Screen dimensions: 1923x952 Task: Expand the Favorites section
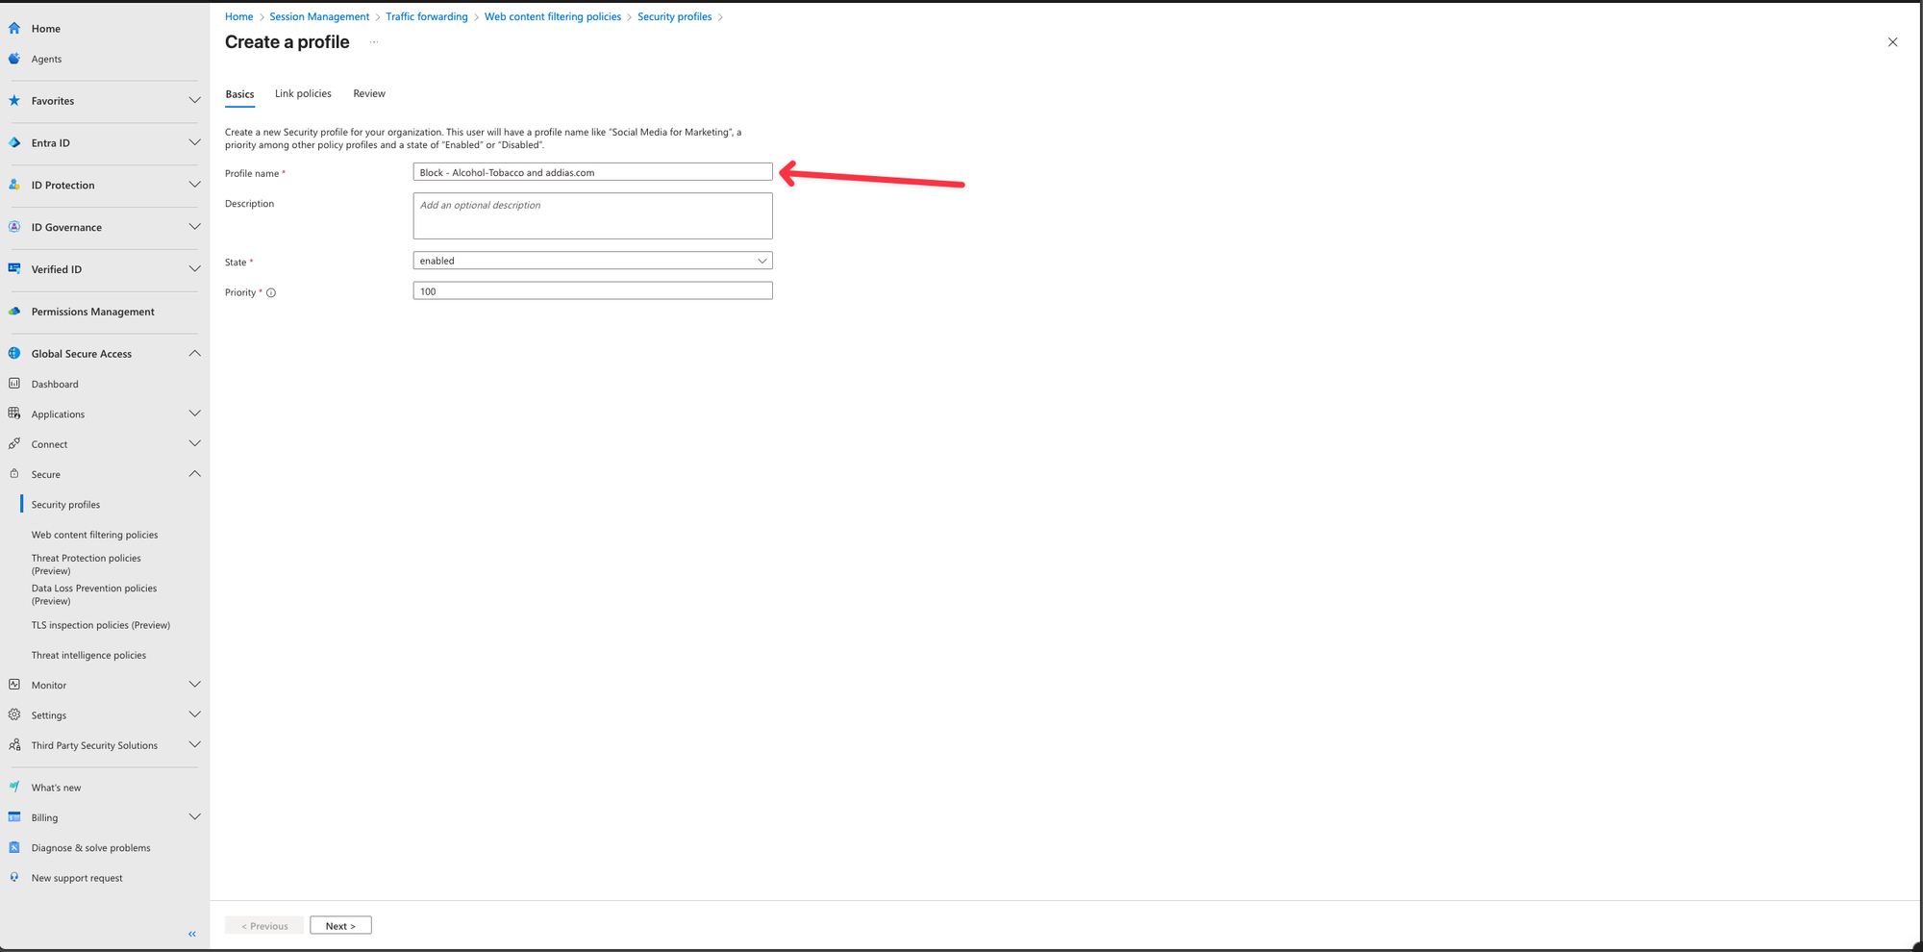point(194,101)
